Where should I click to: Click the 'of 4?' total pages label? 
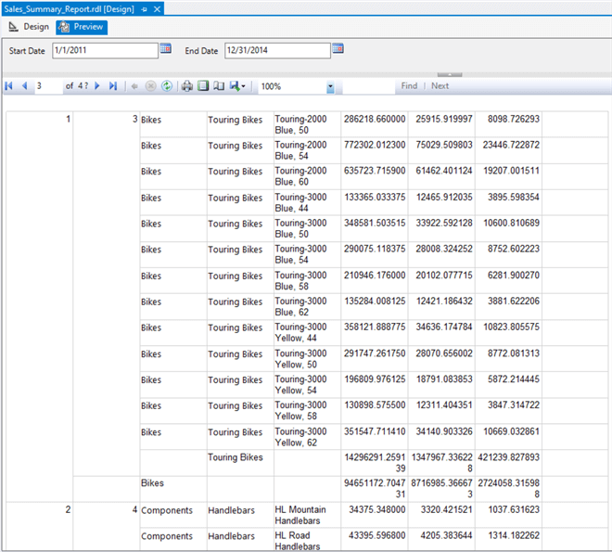pos(77,86)
